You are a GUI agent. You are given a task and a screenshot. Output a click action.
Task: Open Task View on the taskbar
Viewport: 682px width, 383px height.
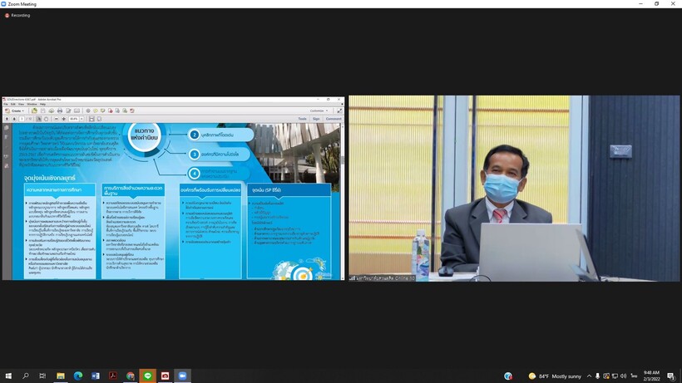point(42,376)
